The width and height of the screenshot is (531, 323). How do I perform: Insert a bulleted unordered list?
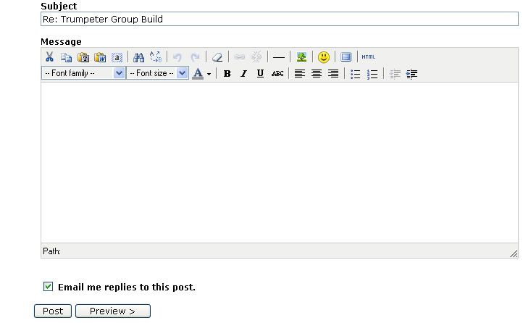[355, 74]
